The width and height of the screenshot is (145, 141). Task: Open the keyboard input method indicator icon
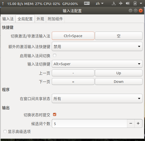point(87,3)
